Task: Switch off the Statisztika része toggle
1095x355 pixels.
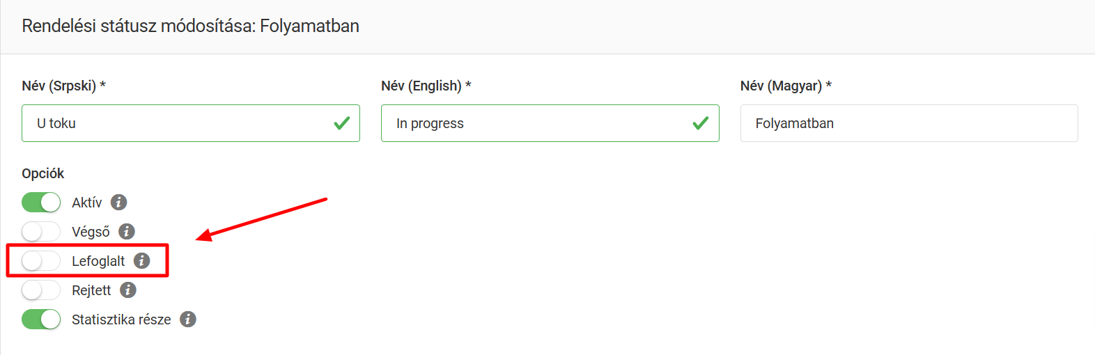Action: coord(41,319)
